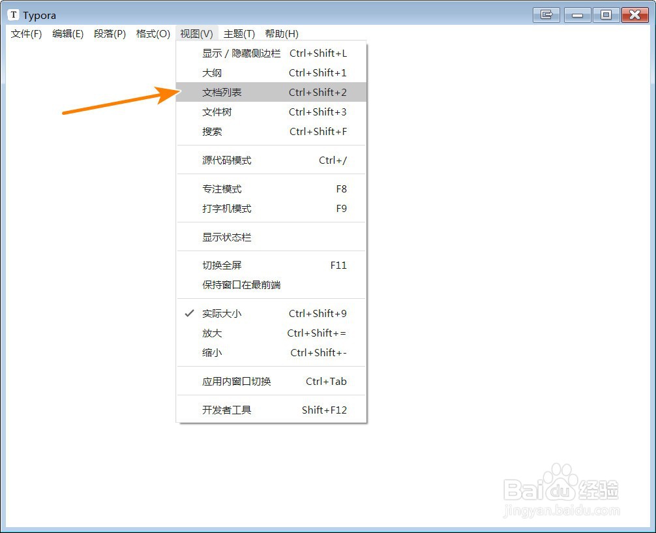The width and height of the screenshot is (656, 533).
Task: Select 搜索 in the view menu
Action: [271, 132]
